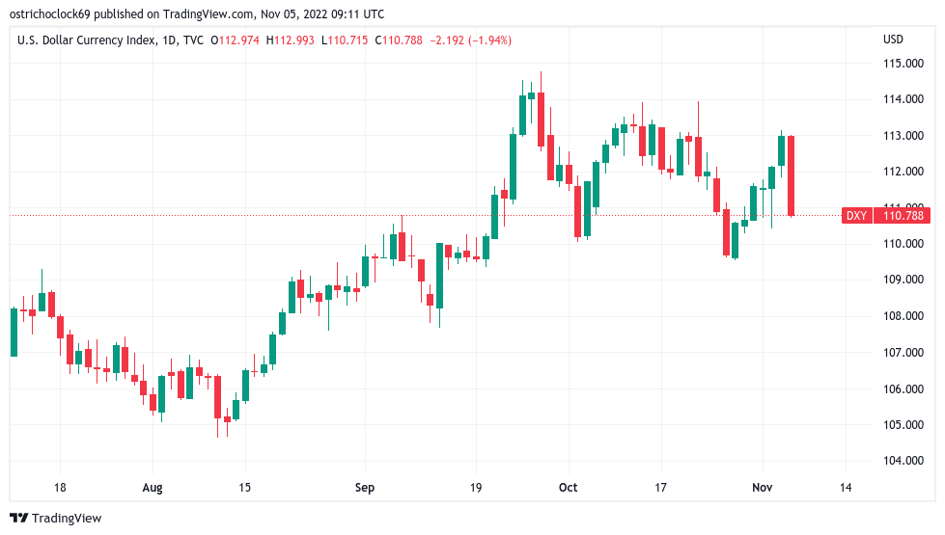Click the TradingView logo icon
This screenshot has width=945, height=535.
pos(18,519)
